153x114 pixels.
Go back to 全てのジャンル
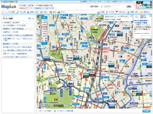point(7,16)
